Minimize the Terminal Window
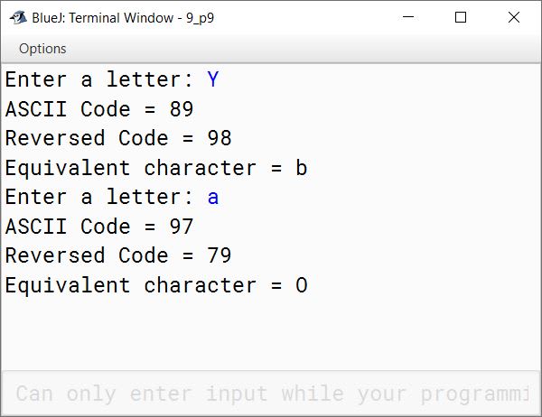This screenshot has width=542, height=417. 408,17
